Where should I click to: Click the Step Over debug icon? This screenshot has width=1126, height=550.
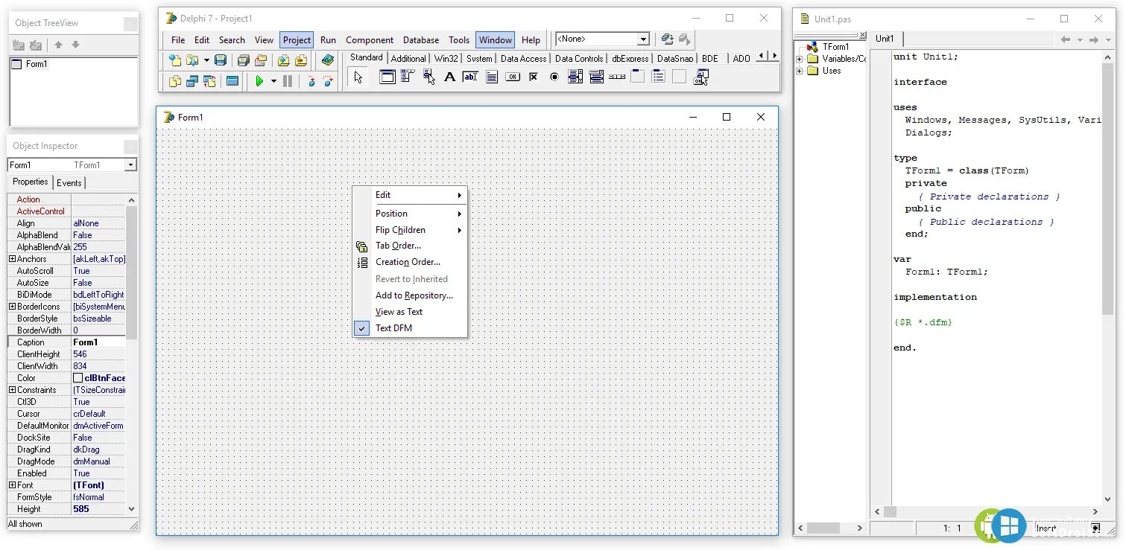328,81
